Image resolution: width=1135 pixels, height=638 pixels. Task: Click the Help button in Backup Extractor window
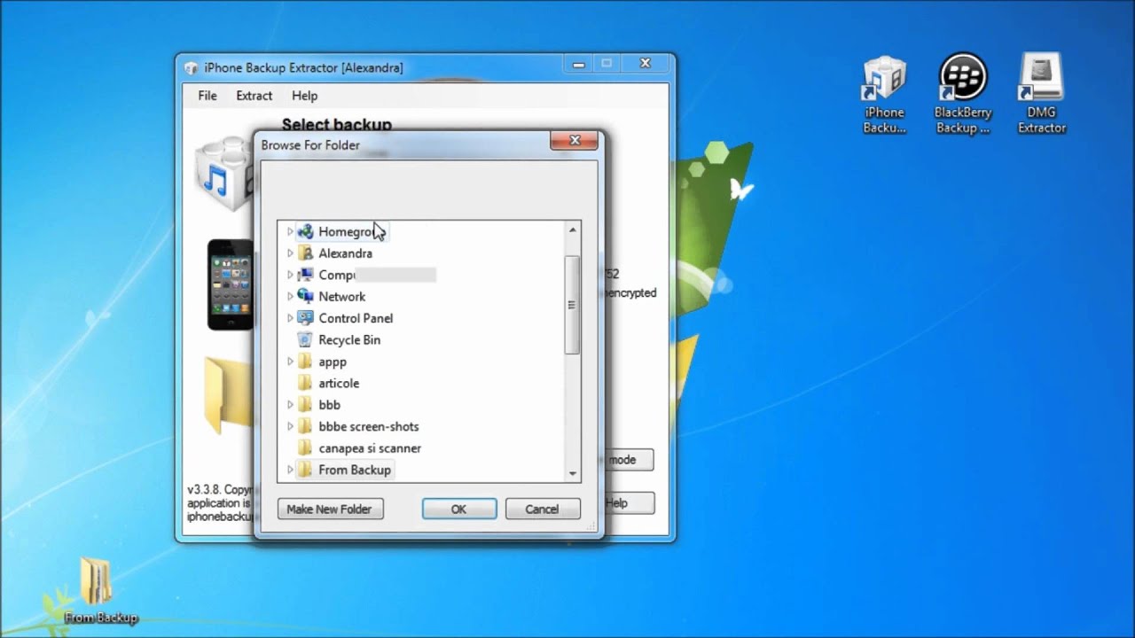coord(628,503)
